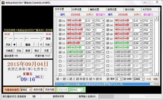
Task: Check the 静音 mute checkbox
Action: (44, 39)
